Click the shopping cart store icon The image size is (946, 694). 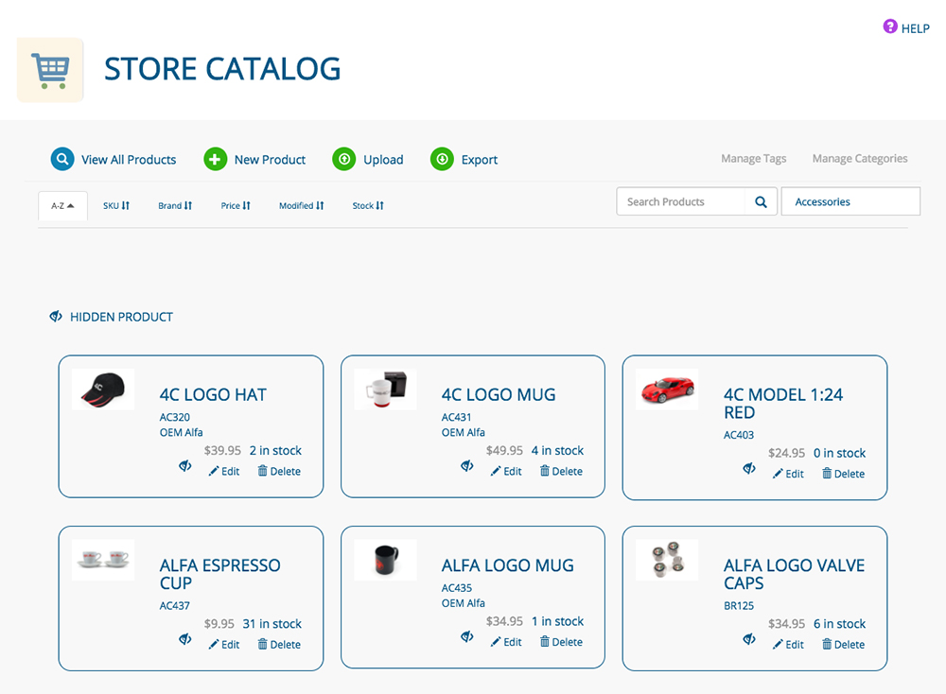pos(50,70)
